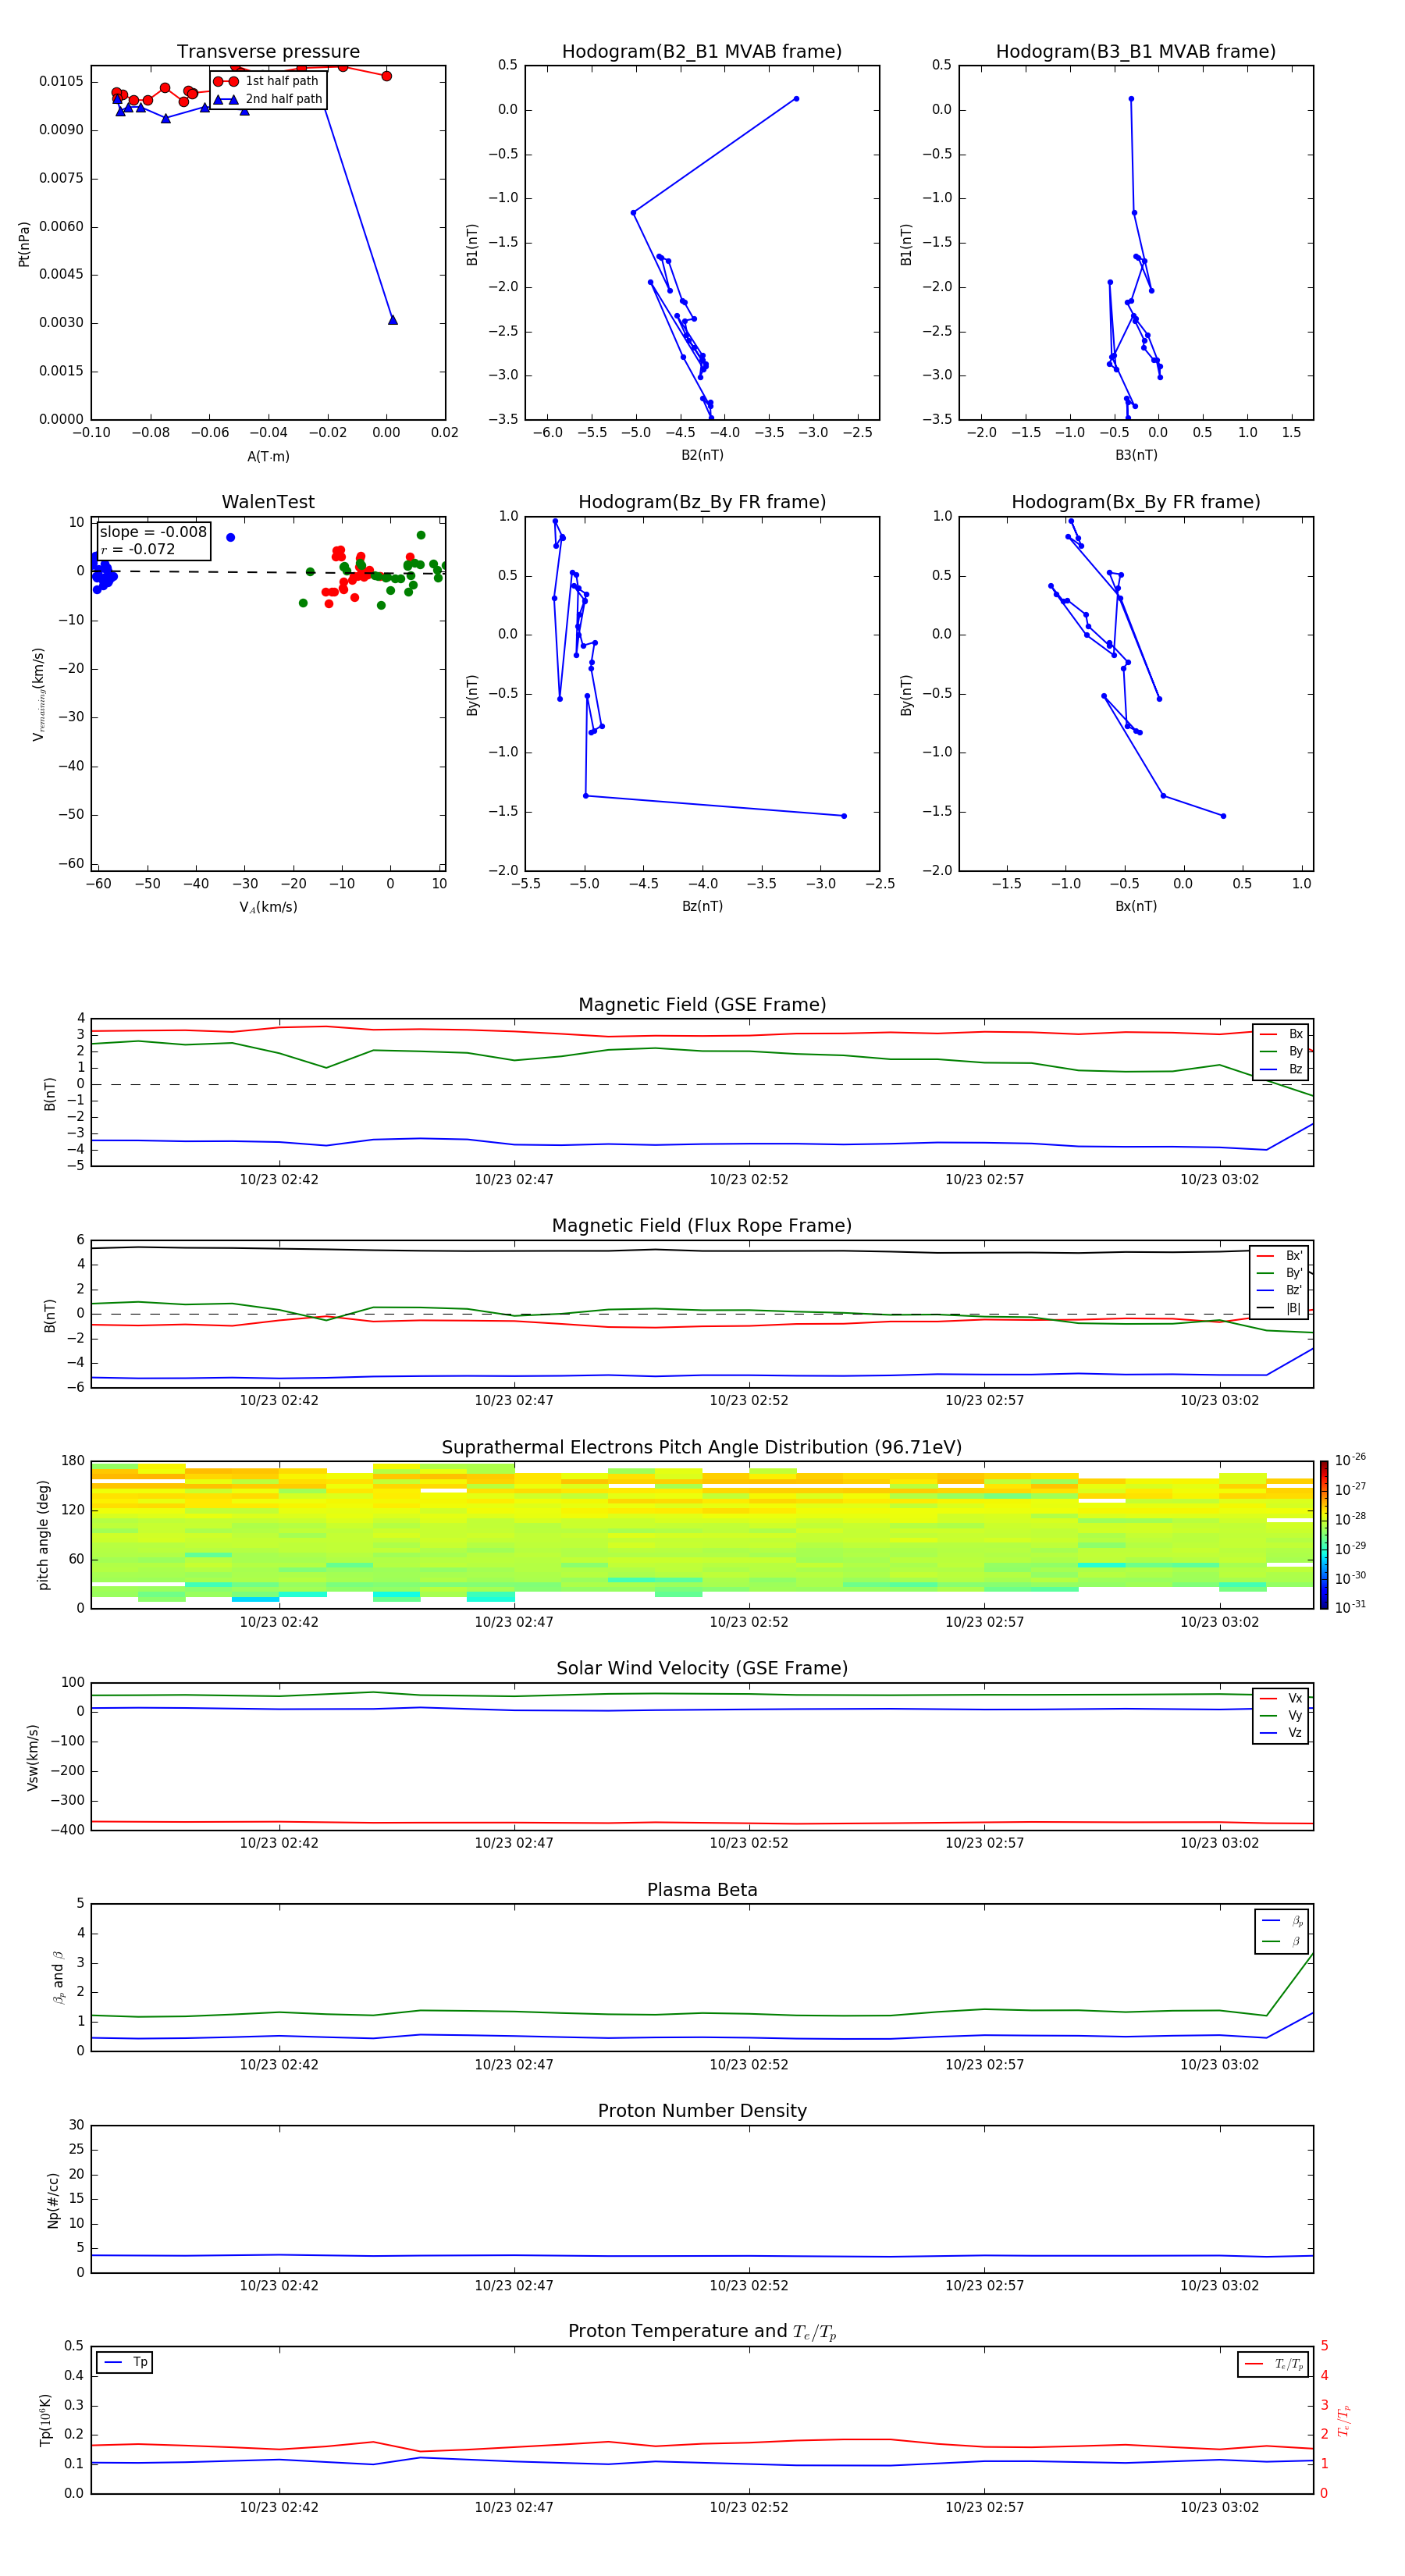Image resolution: width=1405 pixels, height=2576 pixels.
Task: Click the "Hodogram(B2_B1 MVAB frame)" title
Action: [702, 52]
